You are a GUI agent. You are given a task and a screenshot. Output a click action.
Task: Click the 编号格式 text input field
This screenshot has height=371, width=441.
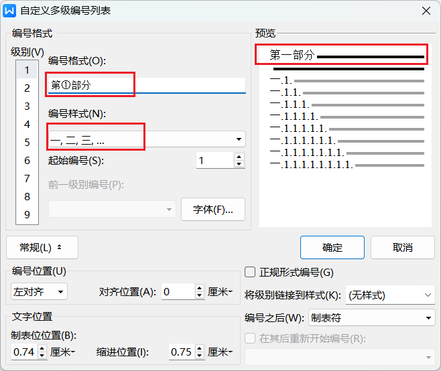coord(146,85)
